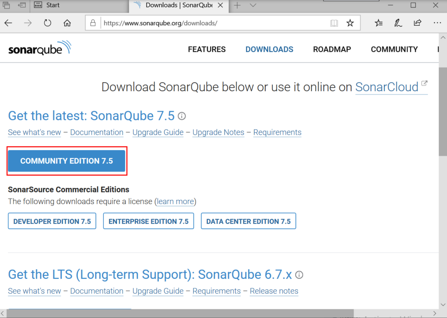Open a new tab with plus
Viewport: 447px width, 318px height.
click(x=237, y=5)
